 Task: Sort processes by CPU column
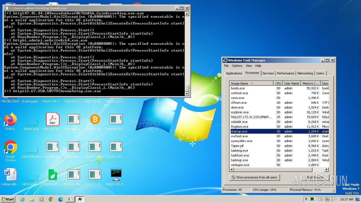coord(278,83)
